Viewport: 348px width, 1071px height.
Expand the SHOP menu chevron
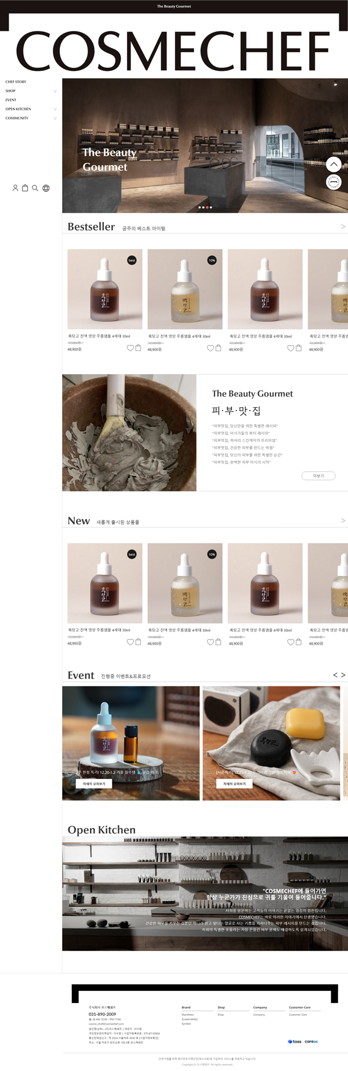click(55, 91)
